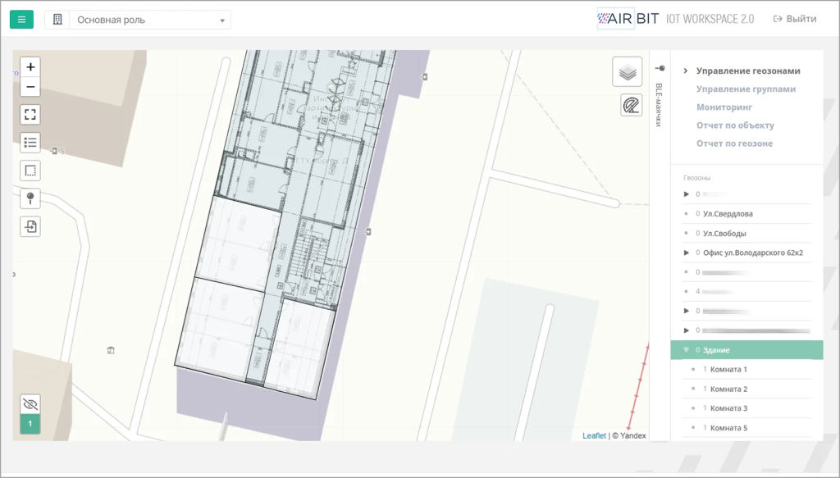Open the list icon on map toolbar
The image size is (840, 478).
(x=30, y=143)
